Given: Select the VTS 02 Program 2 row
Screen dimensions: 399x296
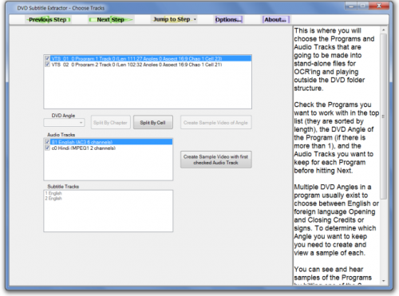Looking at the screenshot, I should point(148,65).
